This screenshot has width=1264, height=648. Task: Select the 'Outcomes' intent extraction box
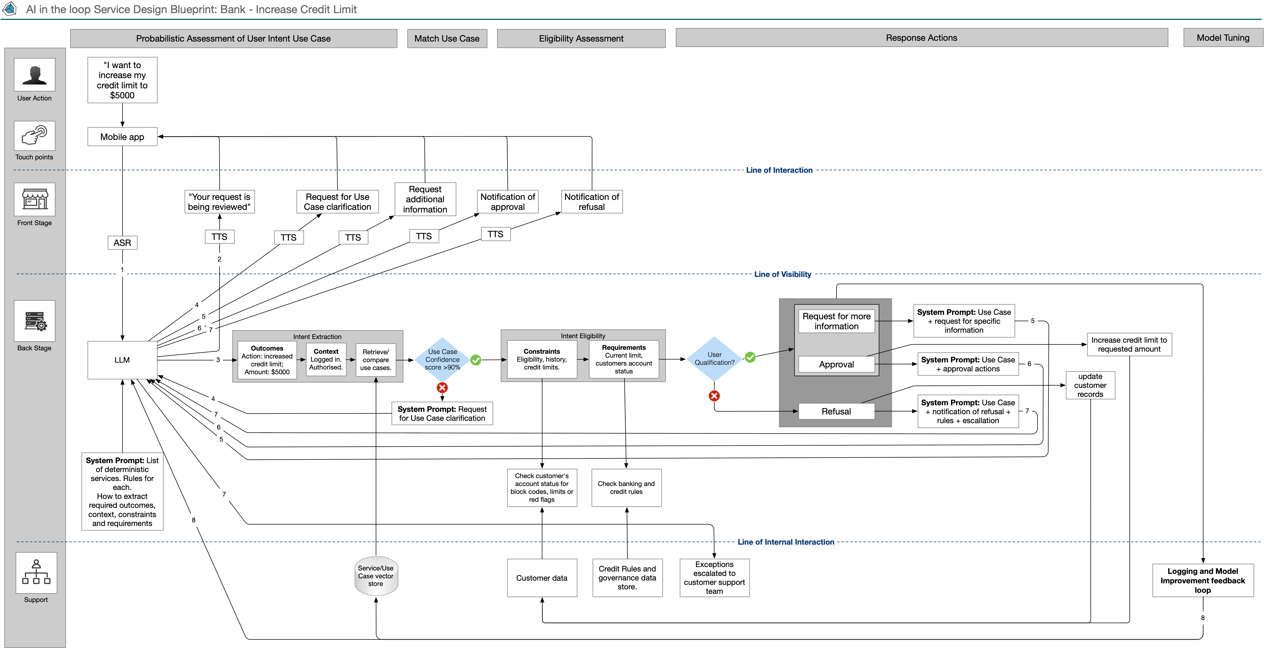click(267, 360)
